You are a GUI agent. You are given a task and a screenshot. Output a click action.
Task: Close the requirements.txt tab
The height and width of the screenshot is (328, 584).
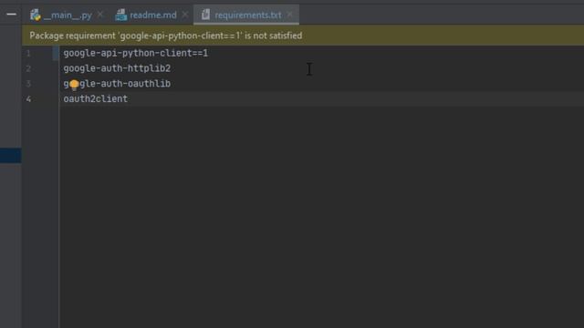(290, 15)
